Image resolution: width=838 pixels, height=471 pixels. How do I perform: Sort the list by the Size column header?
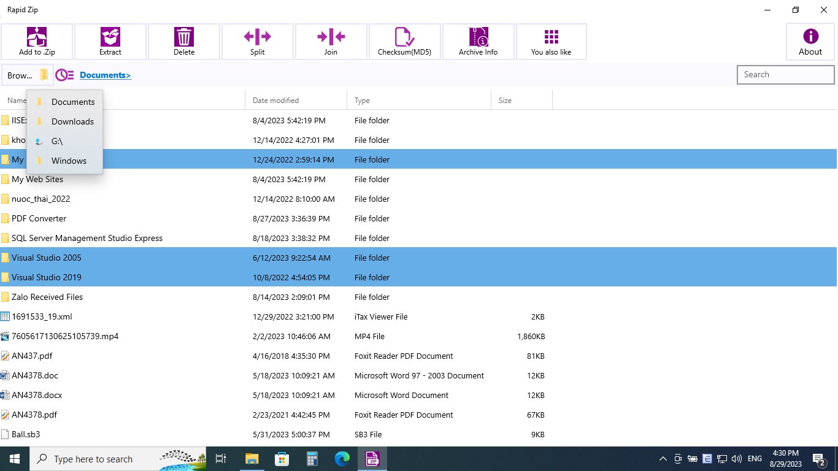click(x=505, y=101)
